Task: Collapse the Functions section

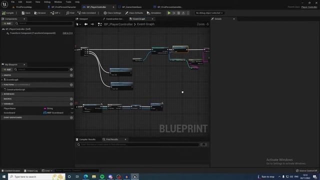Action: (x=2, y=84)
